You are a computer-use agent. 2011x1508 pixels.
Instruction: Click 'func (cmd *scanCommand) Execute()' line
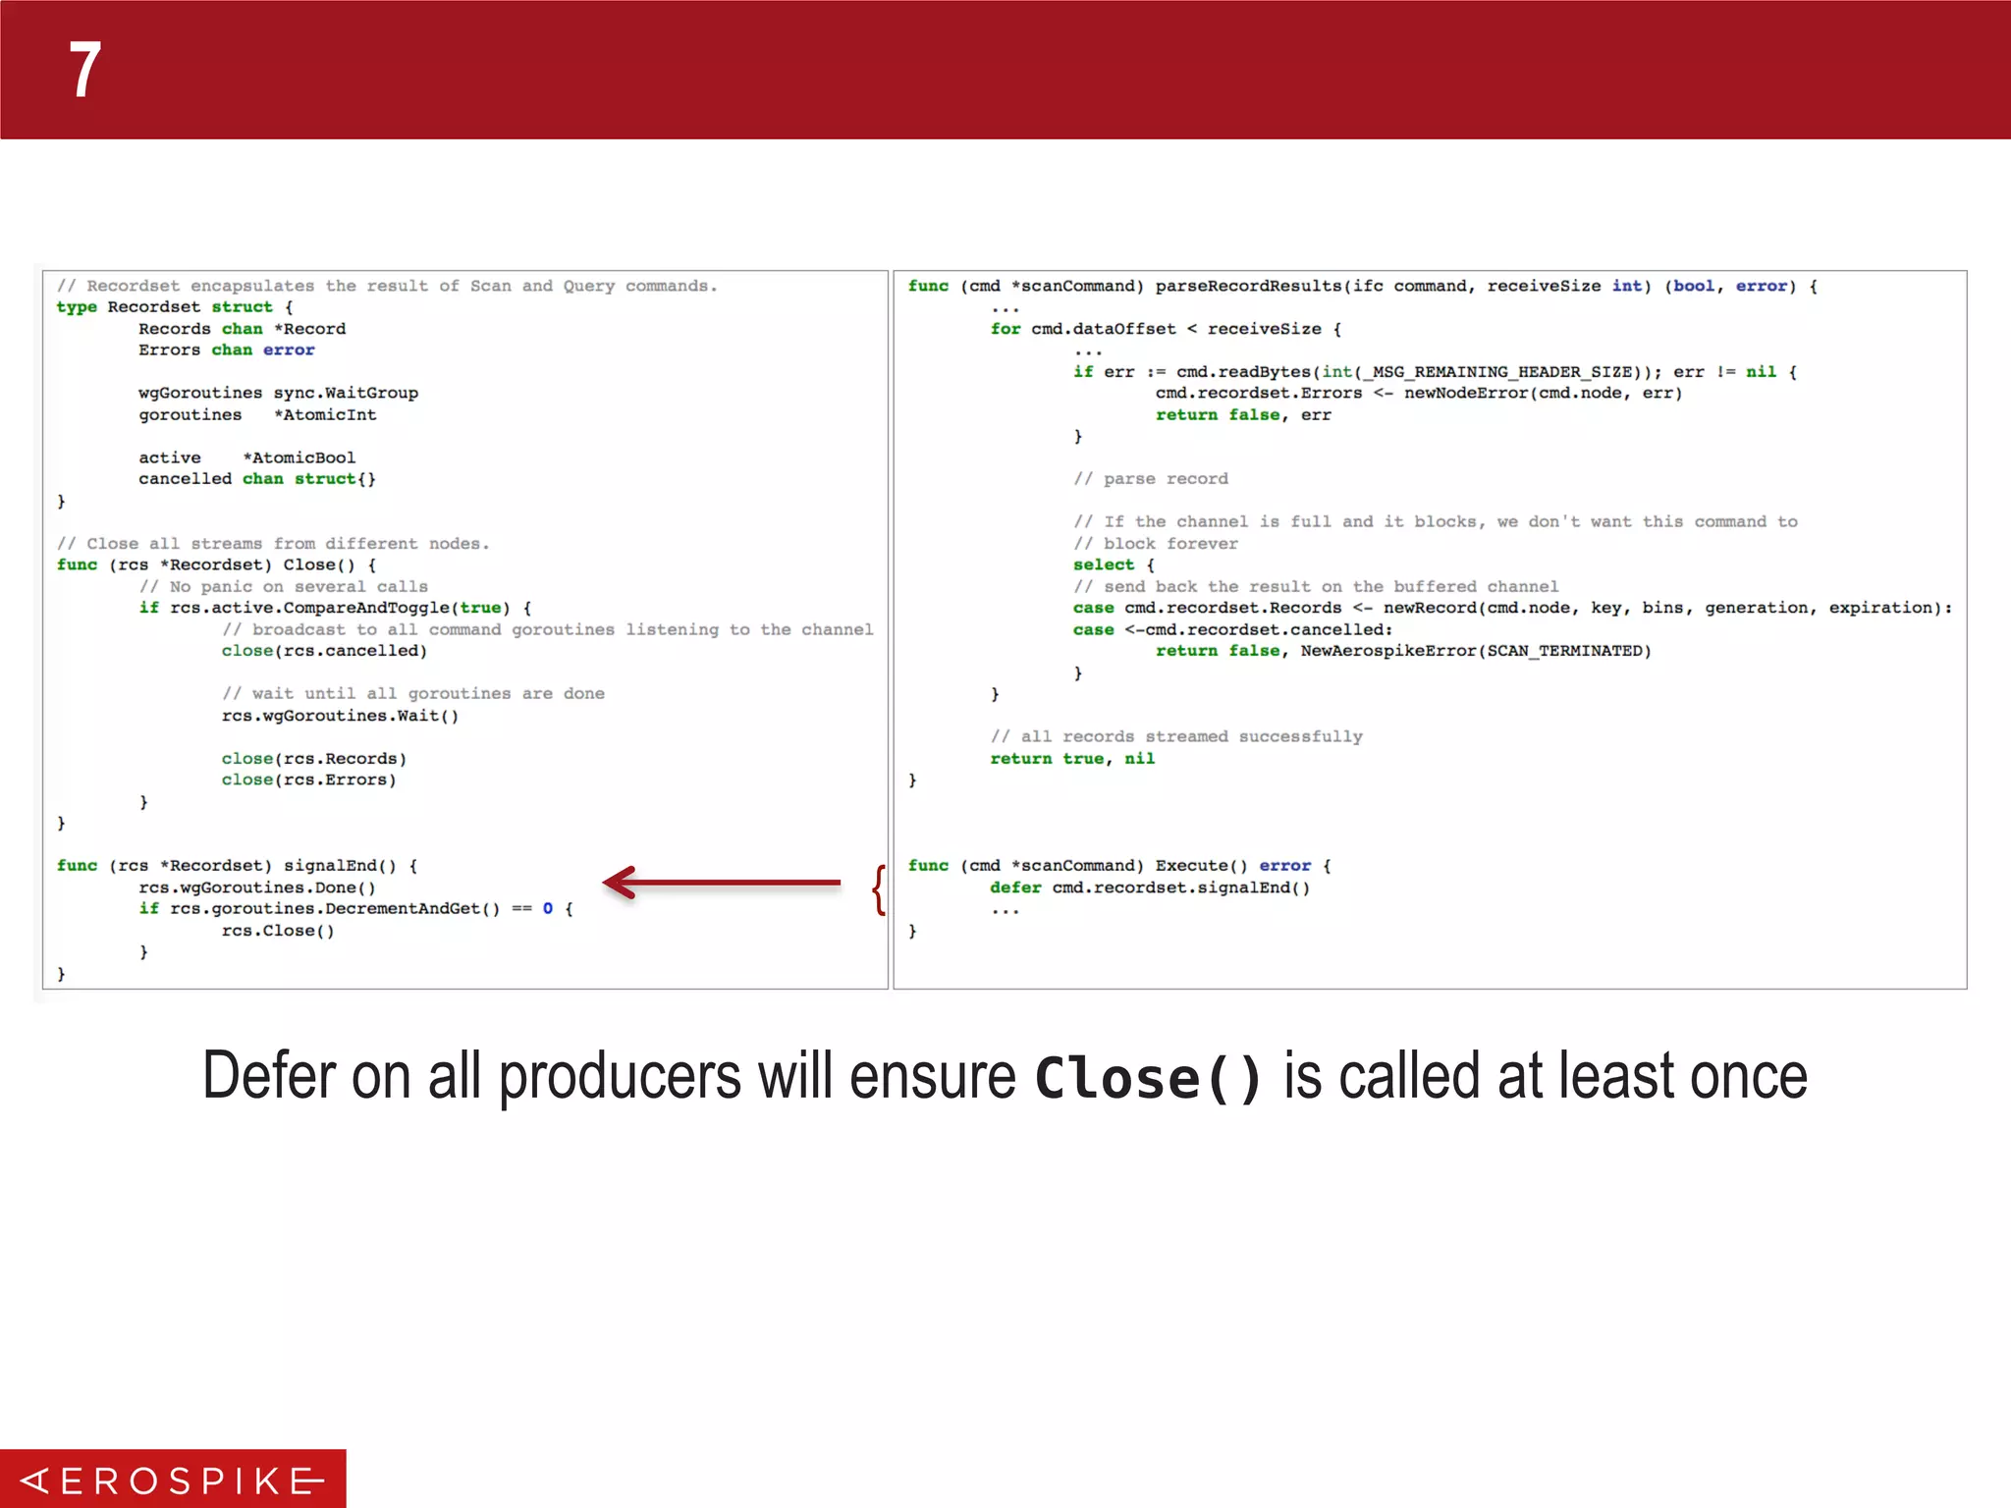(x=1119, y=866)
